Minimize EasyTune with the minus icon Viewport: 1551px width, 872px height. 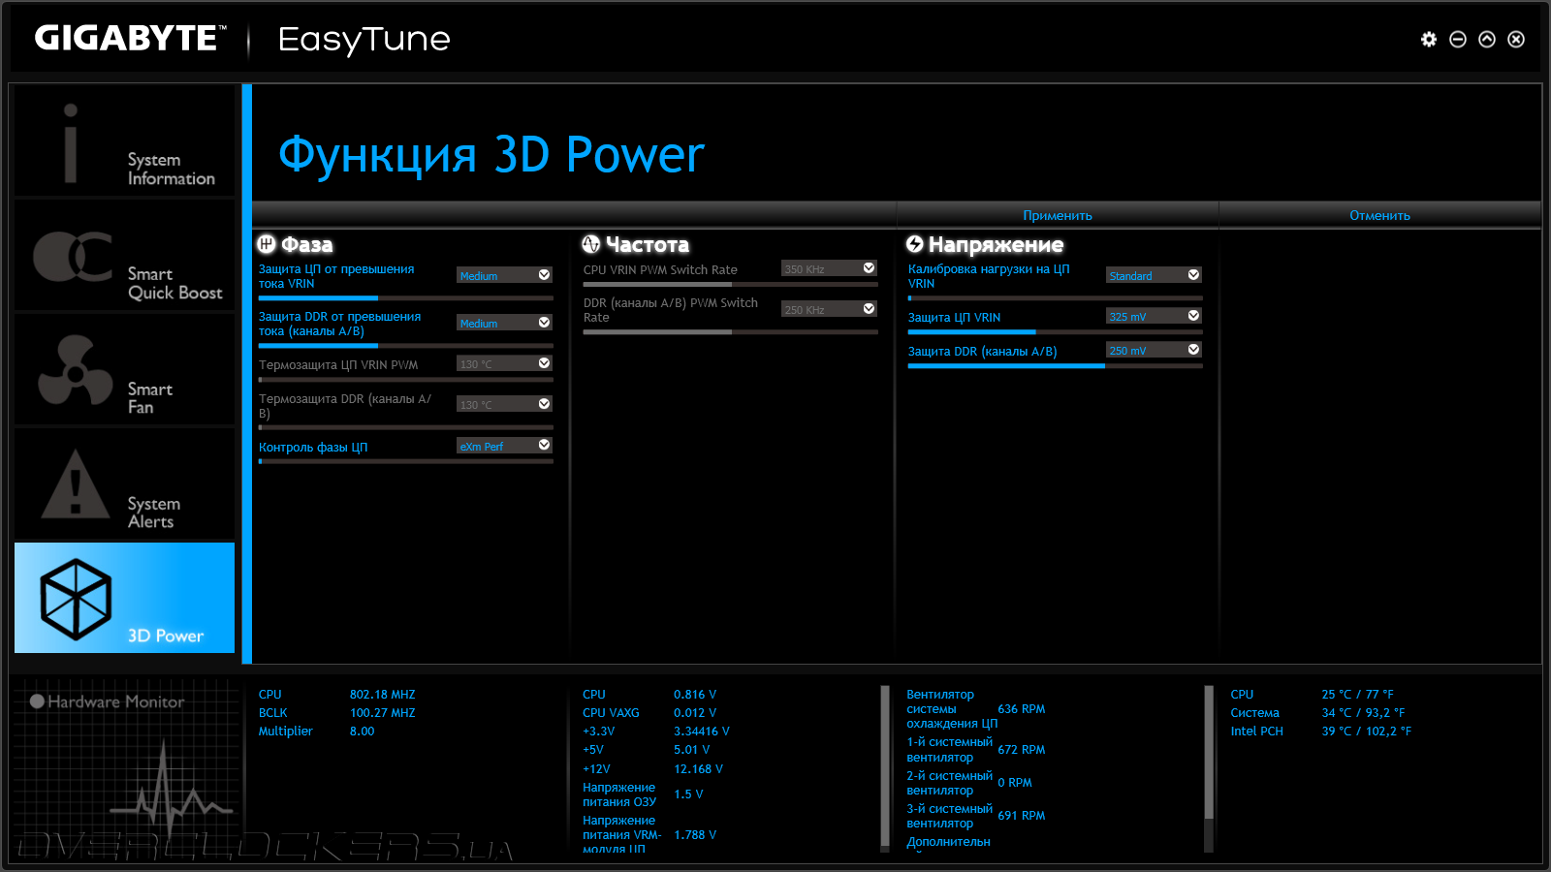point(1458,39)
